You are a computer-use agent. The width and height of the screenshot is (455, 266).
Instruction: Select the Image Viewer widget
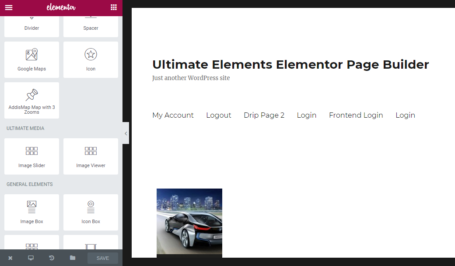pos(91,156)
